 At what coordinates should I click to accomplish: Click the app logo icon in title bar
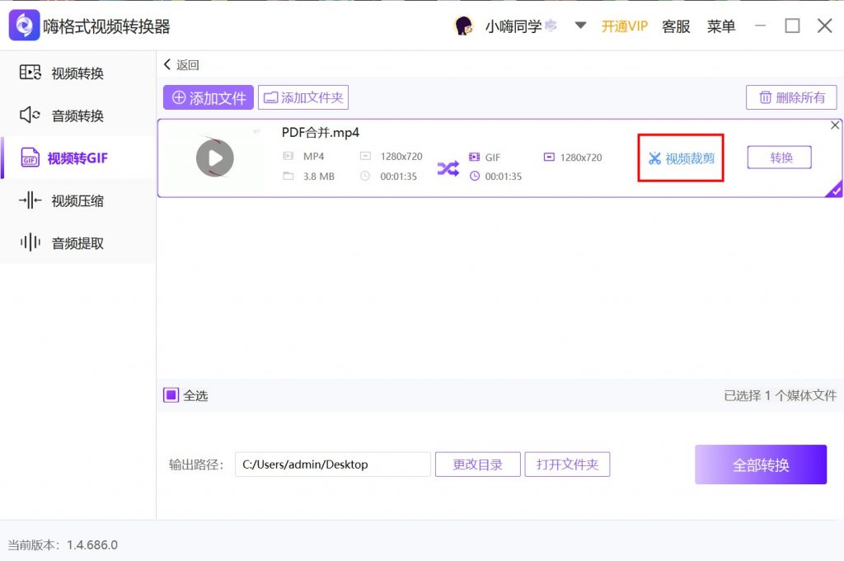pos(24,26)
